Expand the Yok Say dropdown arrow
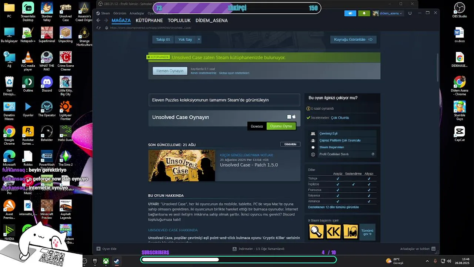474x267 pixels. click(199, 39)
